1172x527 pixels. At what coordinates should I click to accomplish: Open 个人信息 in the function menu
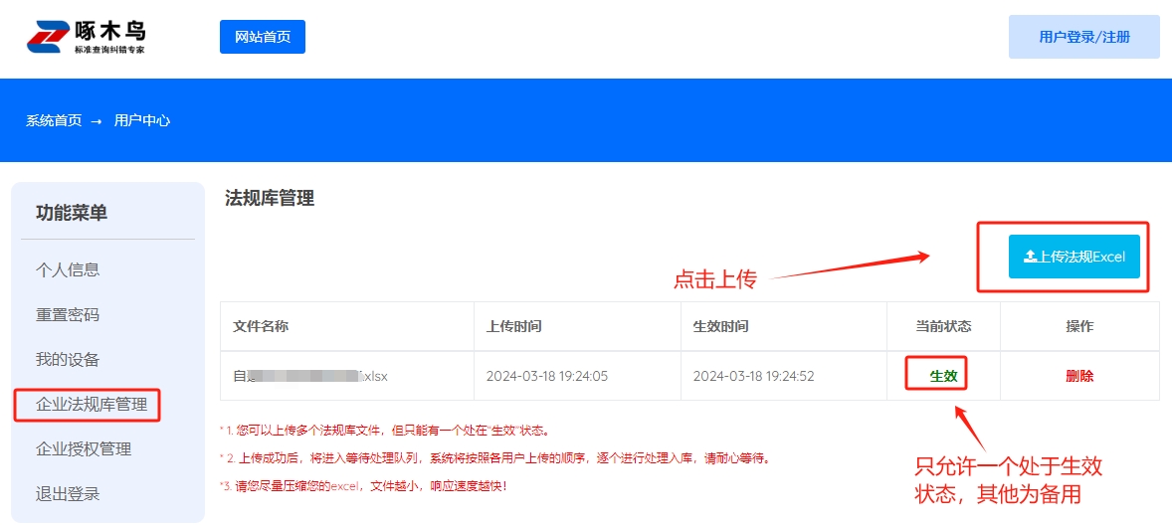click(68, 269)
